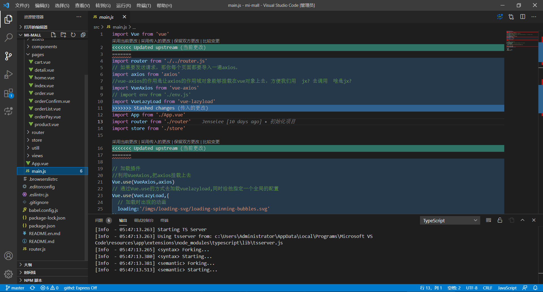Screen dimensions: 543x292
Task: Switch to the 调试控制台 tab
Action: click(x=144, y=220)
